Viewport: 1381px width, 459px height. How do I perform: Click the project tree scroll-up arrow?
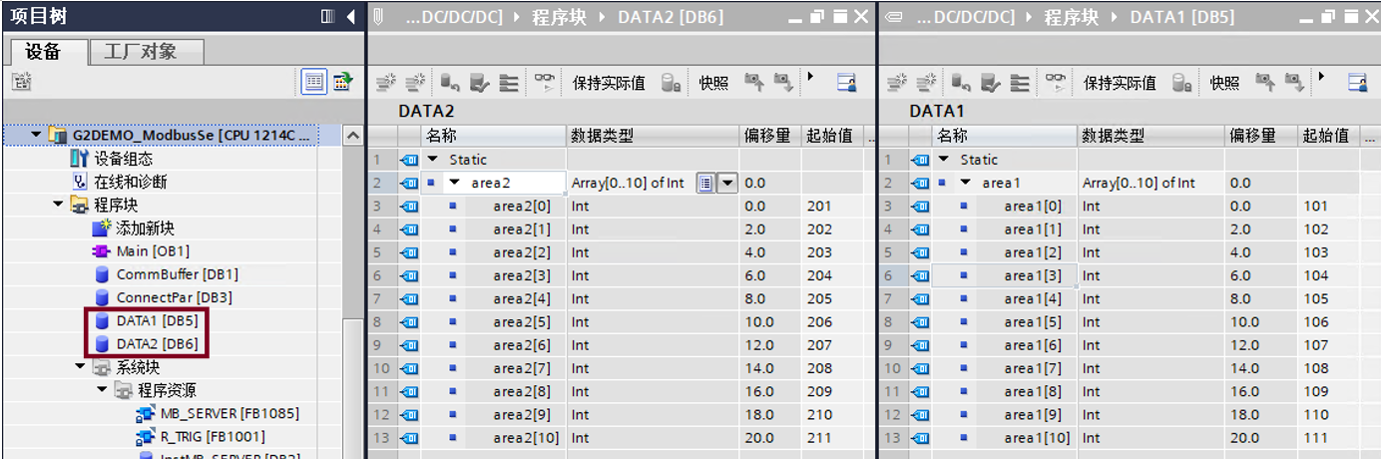353,136
